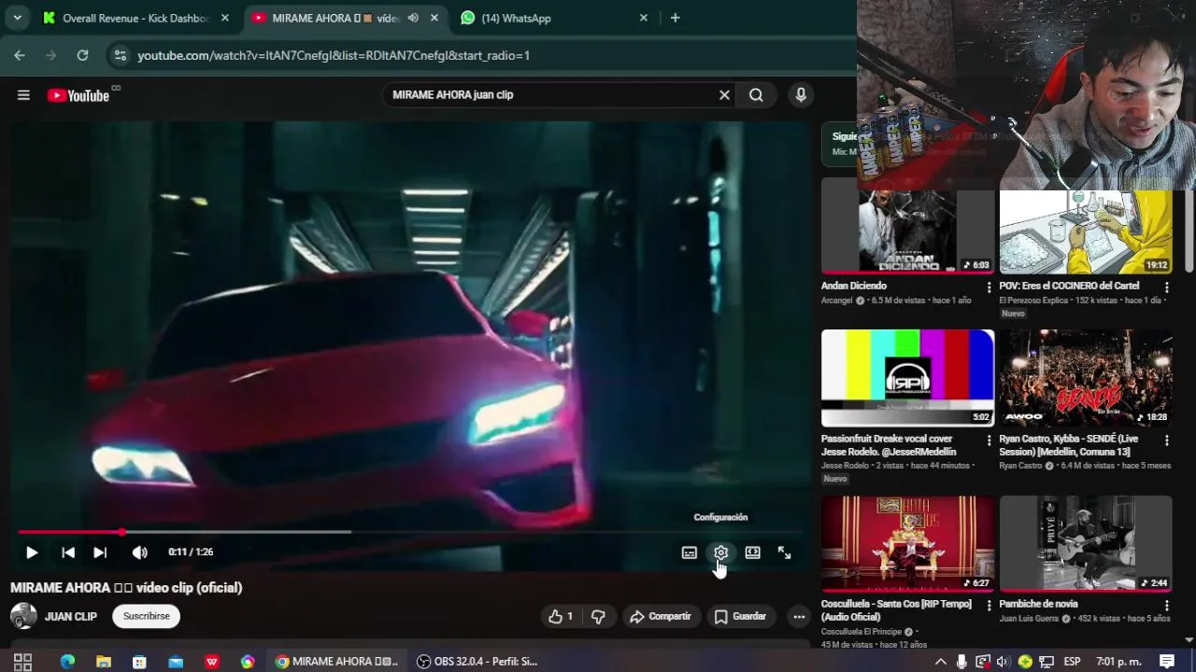Viewport: 1196px width, 672px height.
Task: Open Pambiche de novia video thumbnail
Action: point(1086,543)
